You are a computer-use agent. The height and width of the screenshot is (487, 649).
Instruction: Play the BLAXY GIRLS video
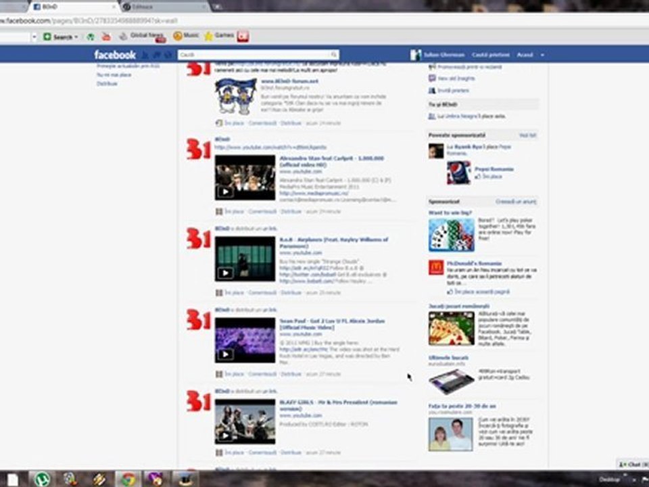tap(245, 421)
